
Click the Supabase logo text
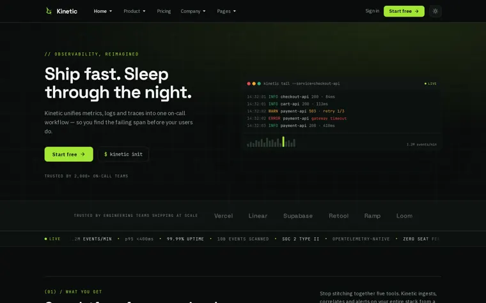(x=298, y=216)
